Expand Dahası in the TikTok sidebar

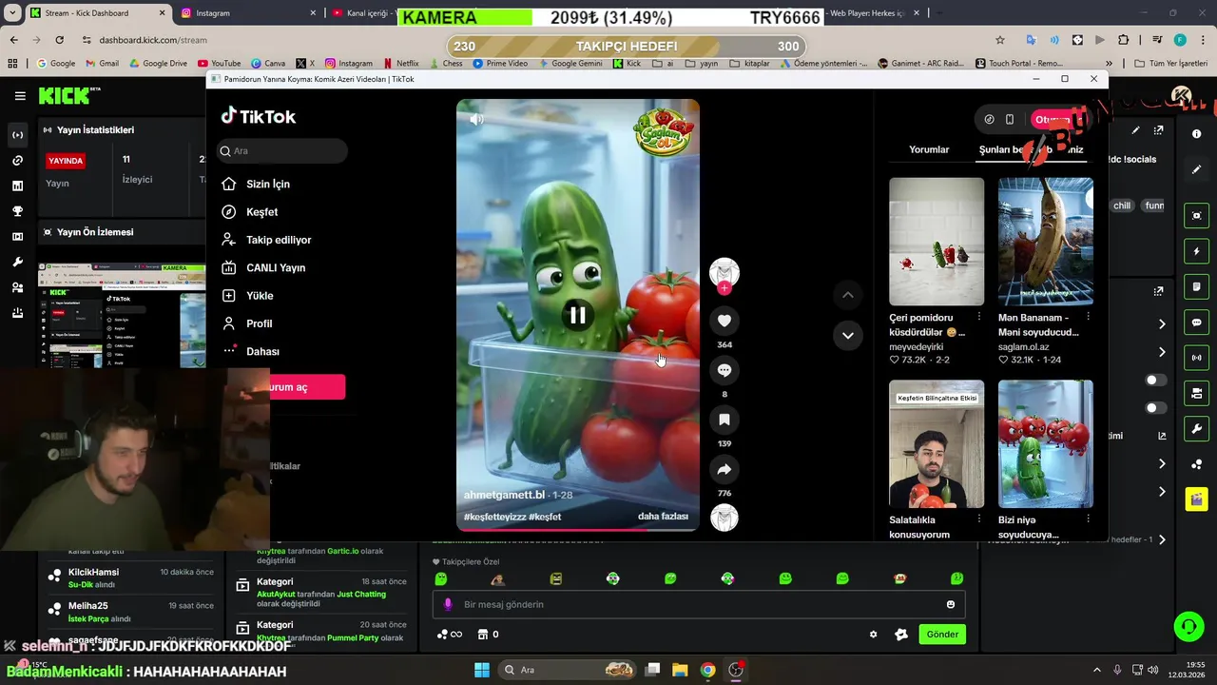coord(250,351)
